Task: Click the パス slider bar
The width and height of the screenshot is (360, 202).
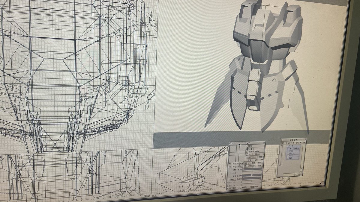Action: (x=253, y=169)
